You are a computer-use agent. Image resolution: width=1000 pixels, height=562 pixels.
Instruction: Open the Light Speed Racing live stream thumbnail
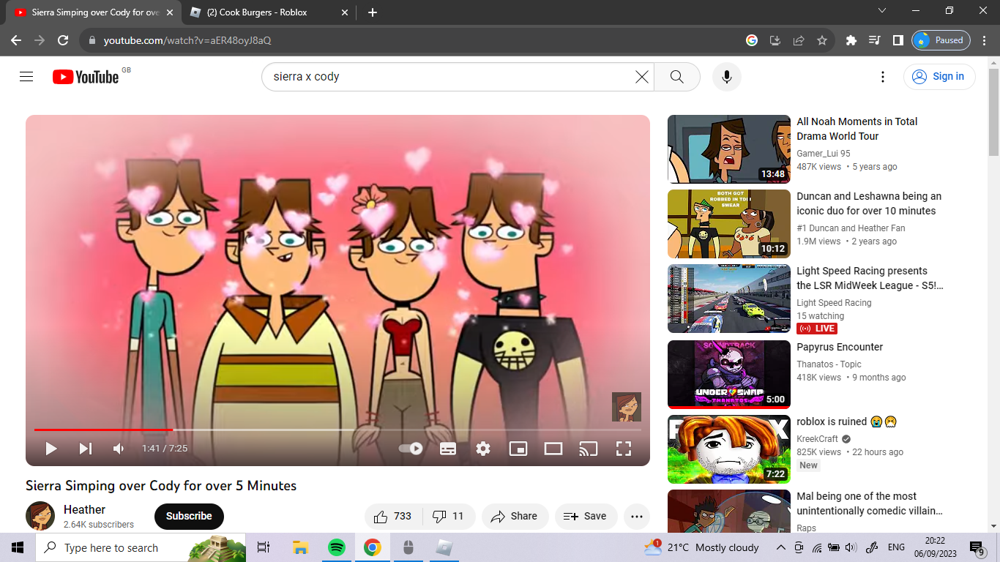729,299
